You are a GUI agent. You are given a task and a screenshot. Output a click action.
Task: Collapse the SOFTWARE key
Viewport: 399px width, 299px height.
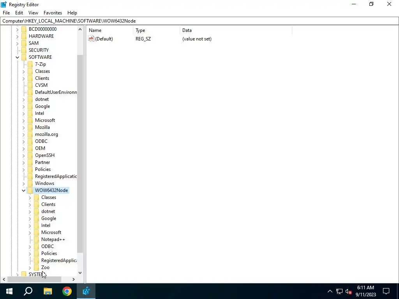[17, 57]
